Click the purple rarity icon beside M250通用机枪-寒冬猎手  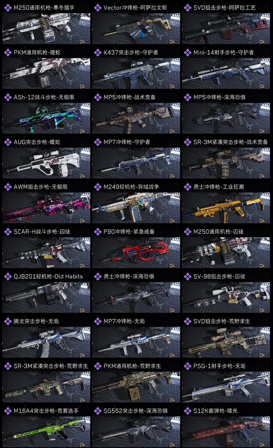[x=8, y=8]
